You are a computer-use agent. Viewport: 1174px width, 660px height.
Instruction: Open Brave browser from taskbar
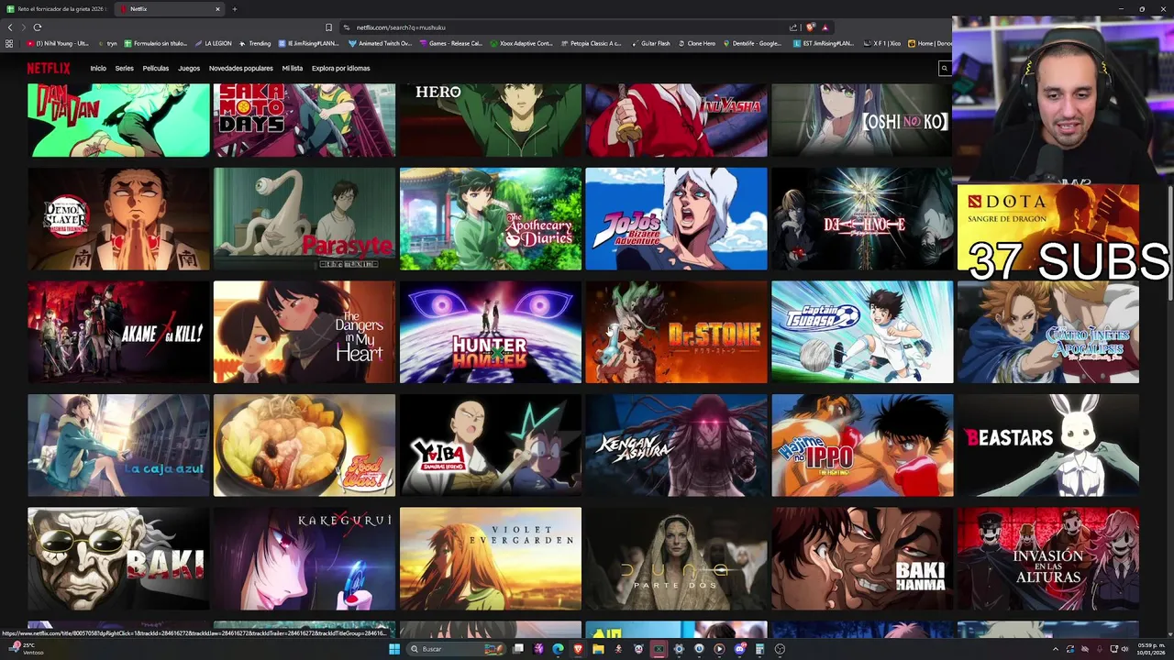click(x=578, y=649)
